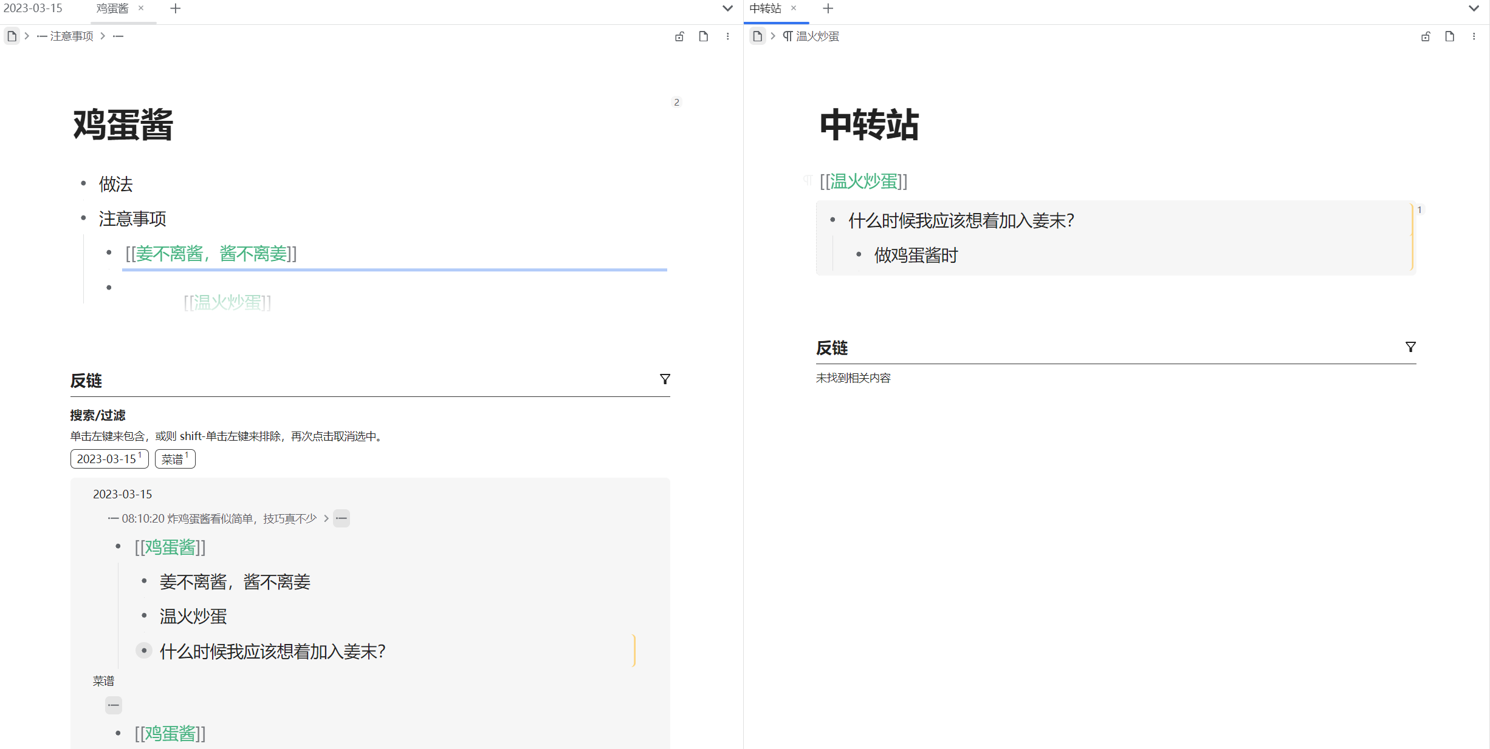Open the 温火炒蛋 link in 中转站

(x=863, y=181)
